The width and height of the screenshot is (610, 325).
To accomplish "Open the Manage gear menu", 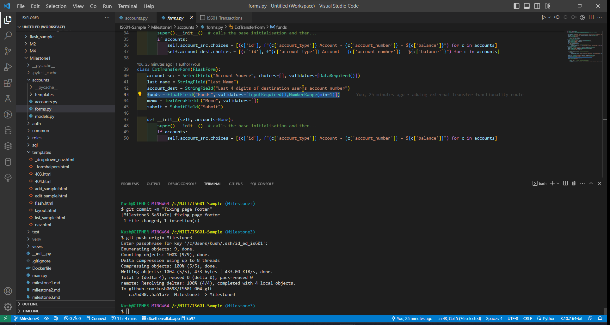I will [x=8, y=307].
